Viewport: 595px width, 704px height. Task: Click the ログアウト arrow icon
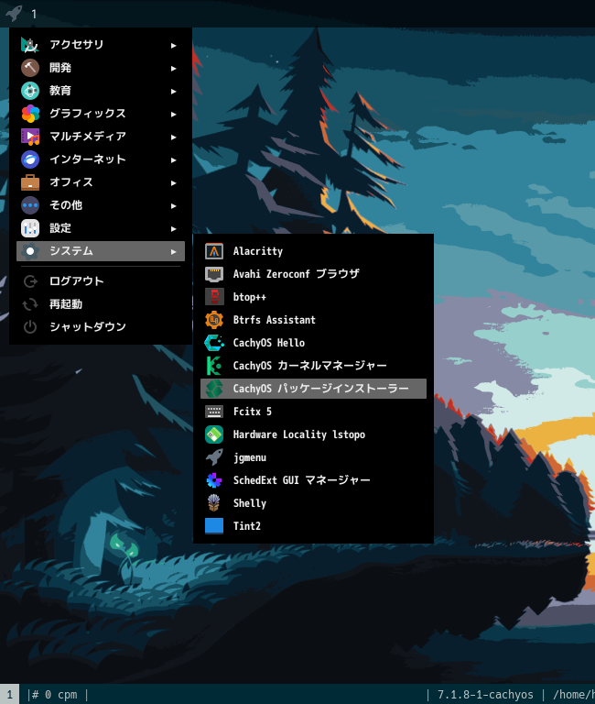[x=30, y=281]
